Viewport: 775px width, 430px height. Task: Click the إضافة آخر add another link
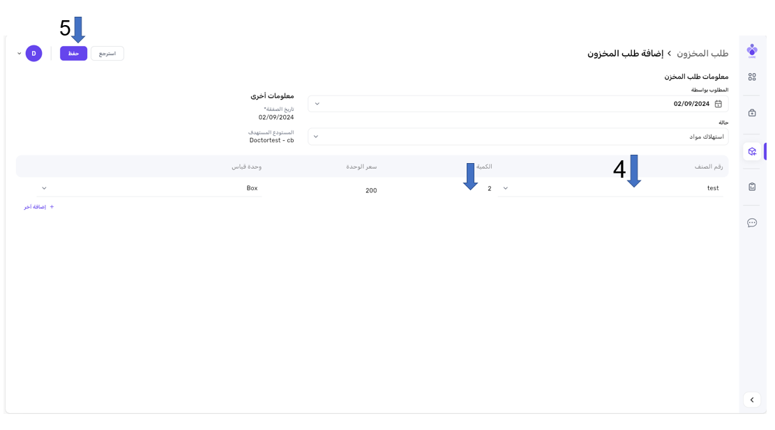[39, 207]
